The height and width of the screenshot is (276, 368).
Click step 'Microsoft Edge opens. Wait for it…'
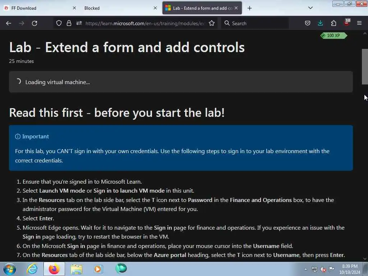pyautogui.click(x=184, y=233)
